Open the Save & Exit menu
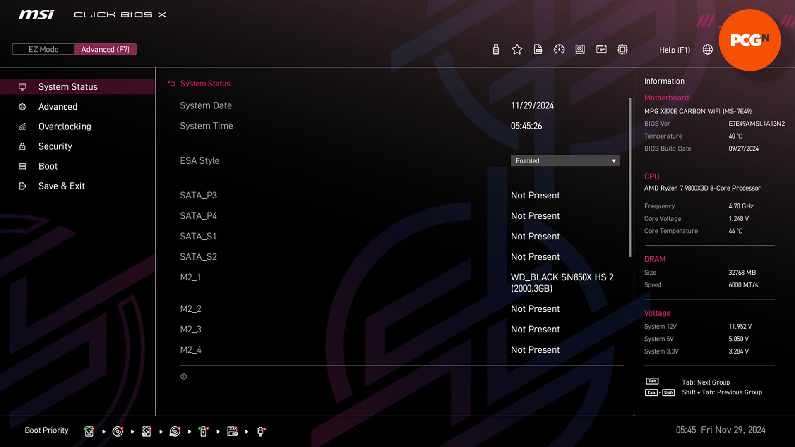This screenshot has height=447, width=795. coord(78,186)
